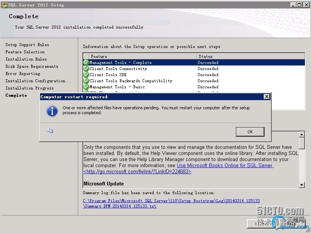Open the go.microsoft.com fwlink URL

click(x=138, y=172)
